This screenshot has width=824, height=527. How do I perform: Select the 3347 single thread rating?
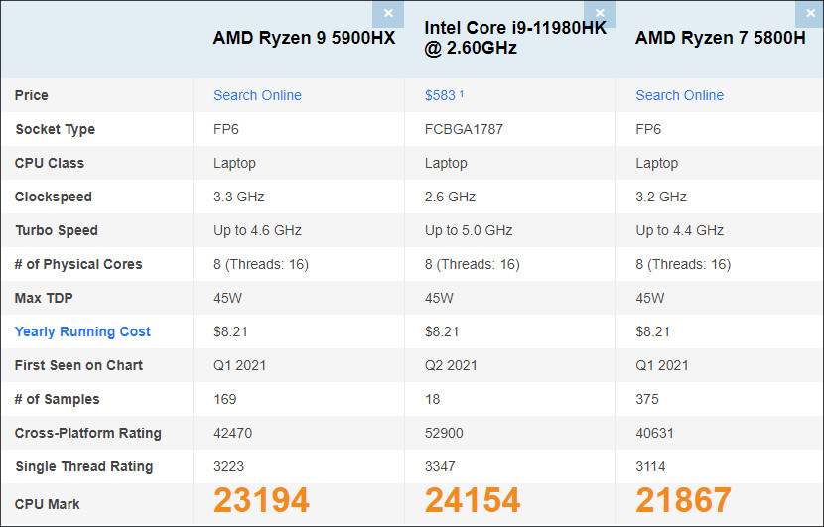440,466
